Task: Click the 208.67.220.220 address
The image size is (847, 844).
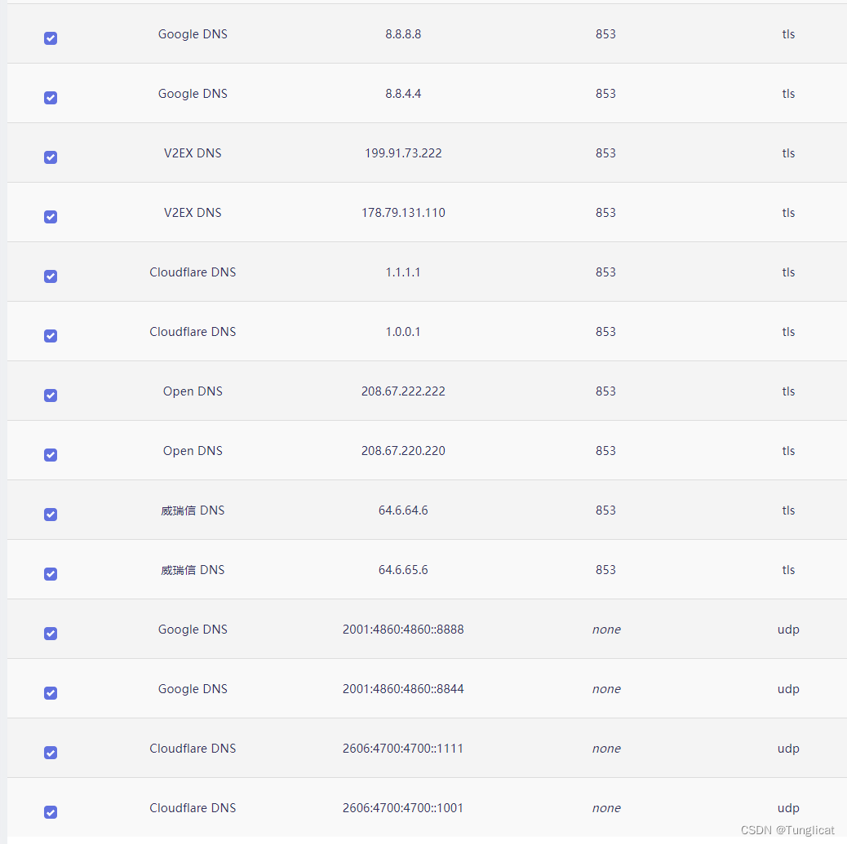Action: pos(403,450)
